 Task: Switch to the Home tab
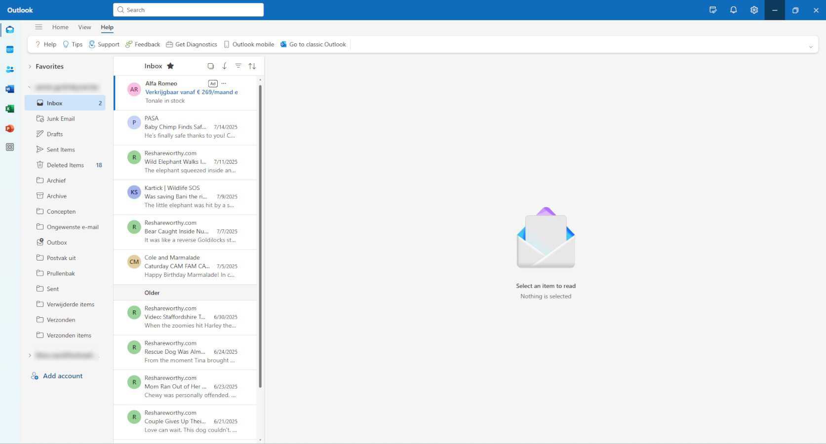[60, 27]
